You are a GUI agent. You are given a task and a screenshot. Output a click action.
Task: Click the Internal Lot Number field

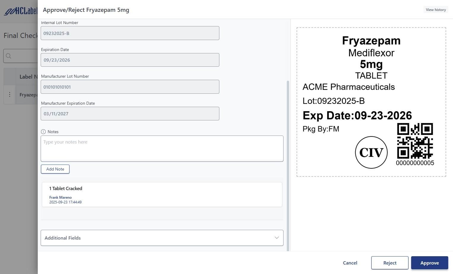coord(130,33)
